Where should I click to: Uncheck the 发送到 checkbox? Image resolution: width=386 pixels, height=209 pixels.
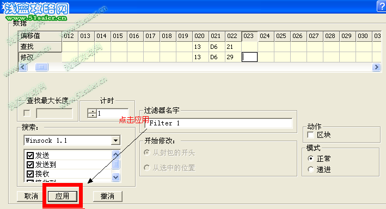click(30, 164)
